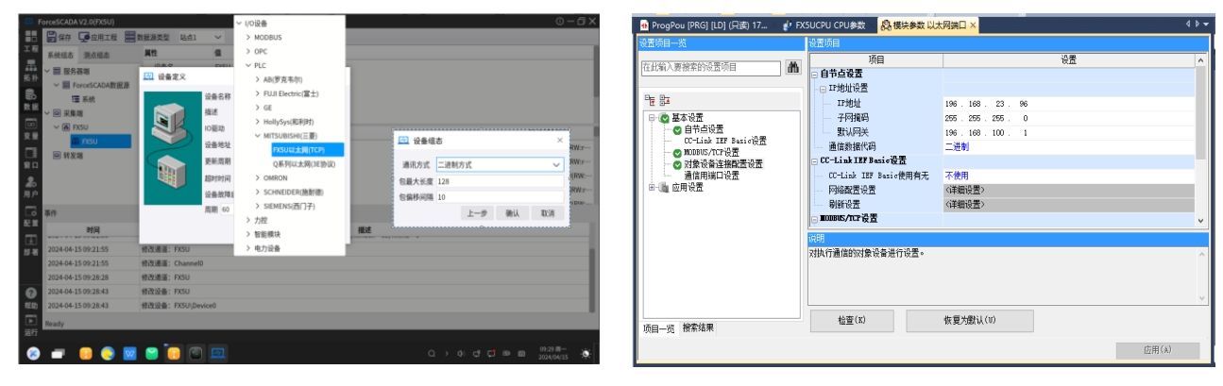Click the binoculars search icon
The height and width of the screenshot is (386, 1223).
(x=793, y=67)
